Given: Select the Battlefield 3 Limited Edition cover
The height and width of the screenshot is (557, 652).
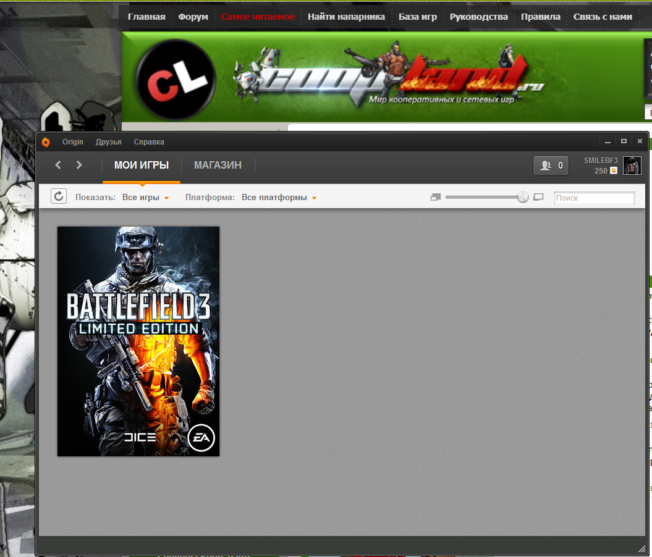Looking at the screenshot, I should coord(138,341).
